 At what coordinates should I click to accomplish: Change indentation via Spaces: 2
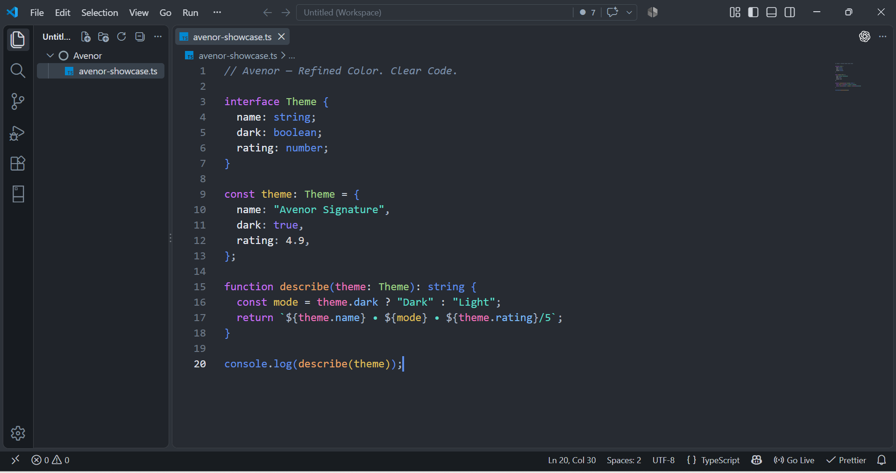tap(624, 460)
